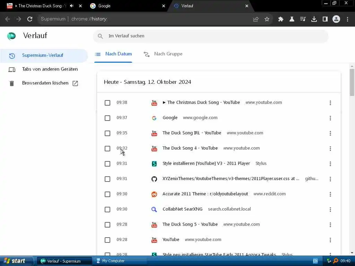
Task: Click the chrome://history address bar
Action: click(145, 19)
